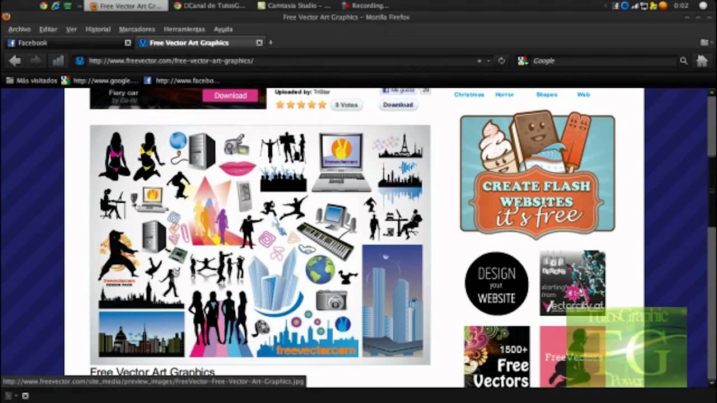Open the Web category link
The height and width of the screenshot is (403, 717).
click(584, 95)
